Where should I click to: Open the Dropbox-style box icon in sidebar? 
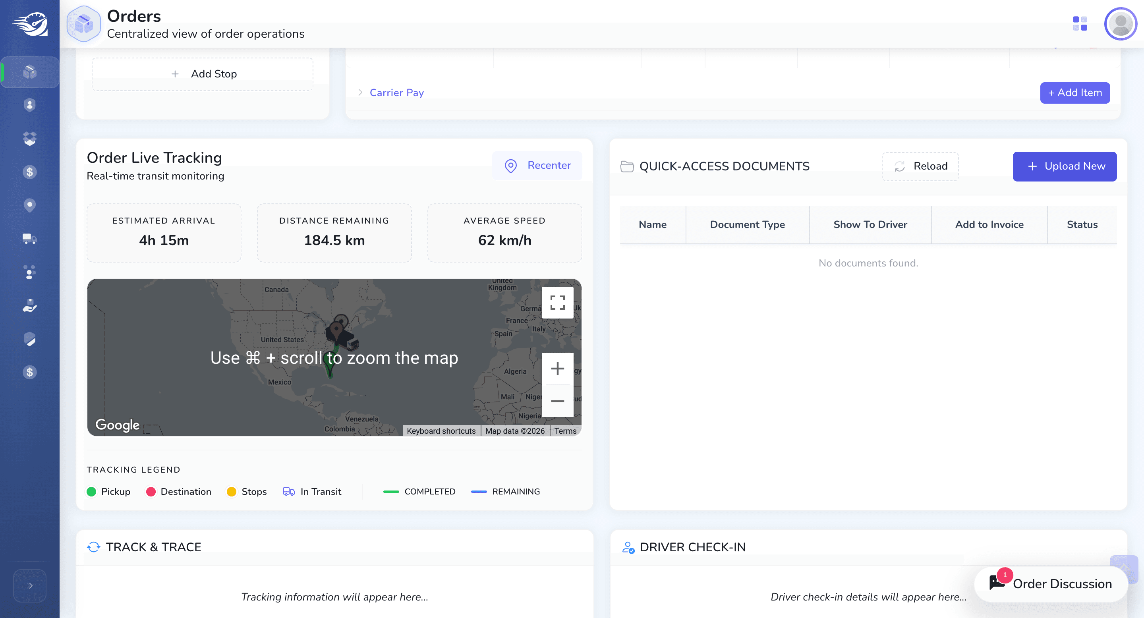tap(30, 139)
